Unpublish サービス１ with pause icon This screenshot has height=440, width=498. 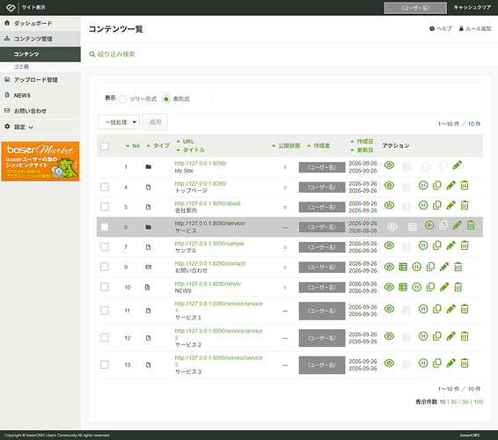[x=423, y=309]
